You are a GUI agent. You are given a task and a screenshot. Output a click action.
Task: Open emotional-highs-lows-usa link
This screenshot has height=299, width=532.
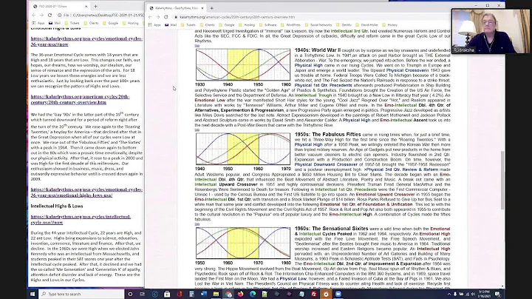86,192
